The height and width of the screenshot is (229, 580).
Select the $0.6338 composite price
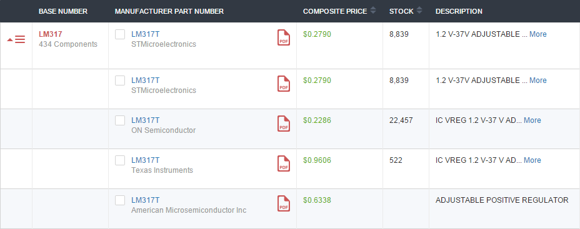317,200
